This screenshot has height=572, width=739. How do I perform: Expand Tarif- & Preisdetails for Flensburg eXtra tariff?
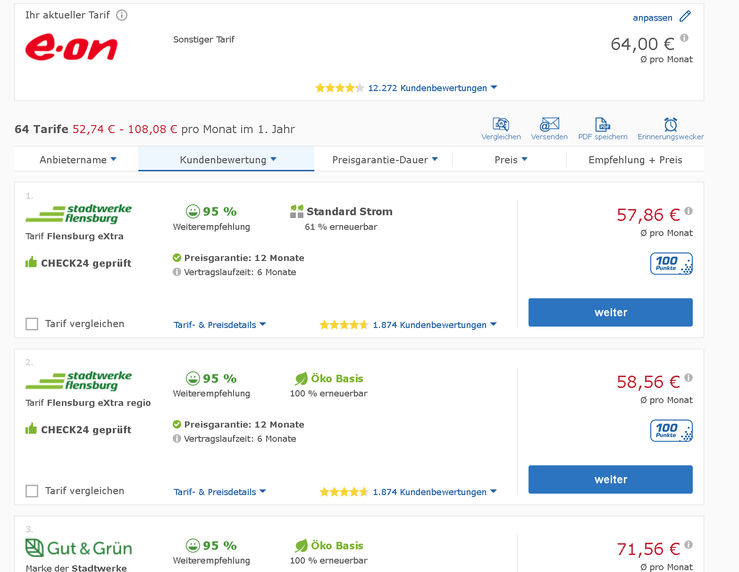click(x=220, y=325)
